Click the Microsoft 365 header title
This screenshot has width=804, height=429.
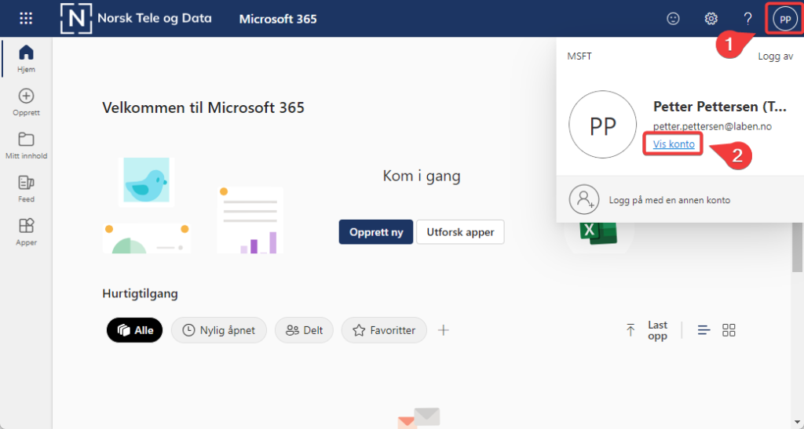[278, 19]
